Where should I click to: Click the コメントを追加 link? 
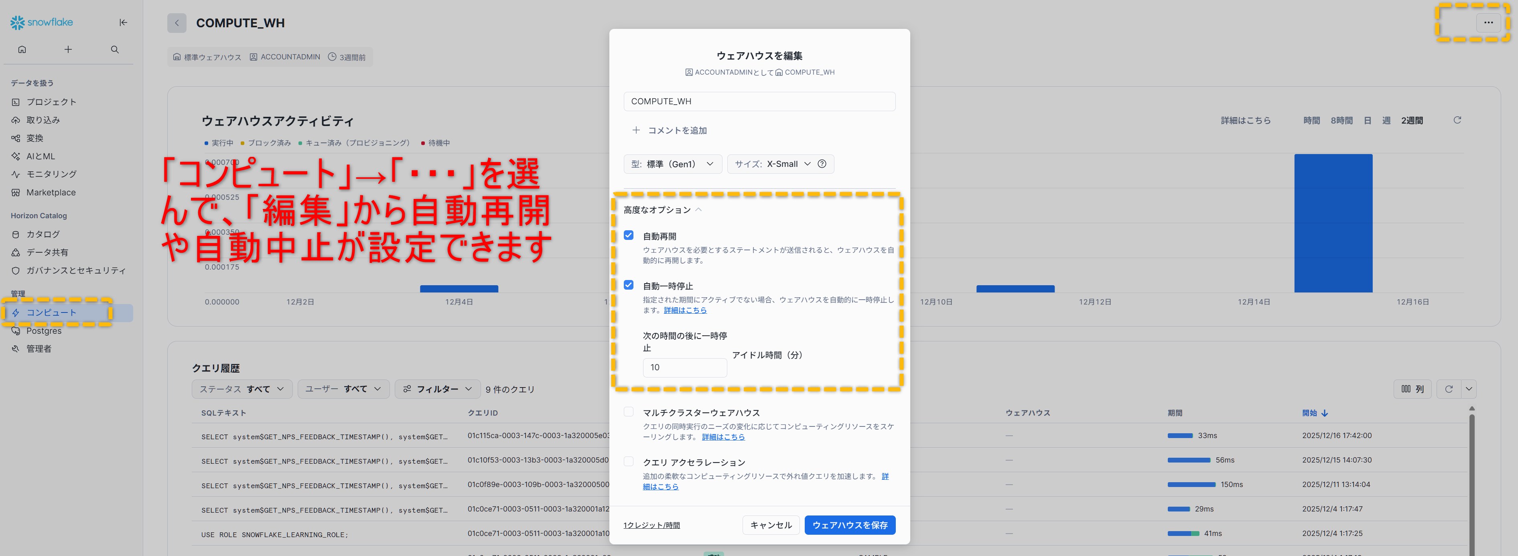pyautogui.click(x=670, y=130)
